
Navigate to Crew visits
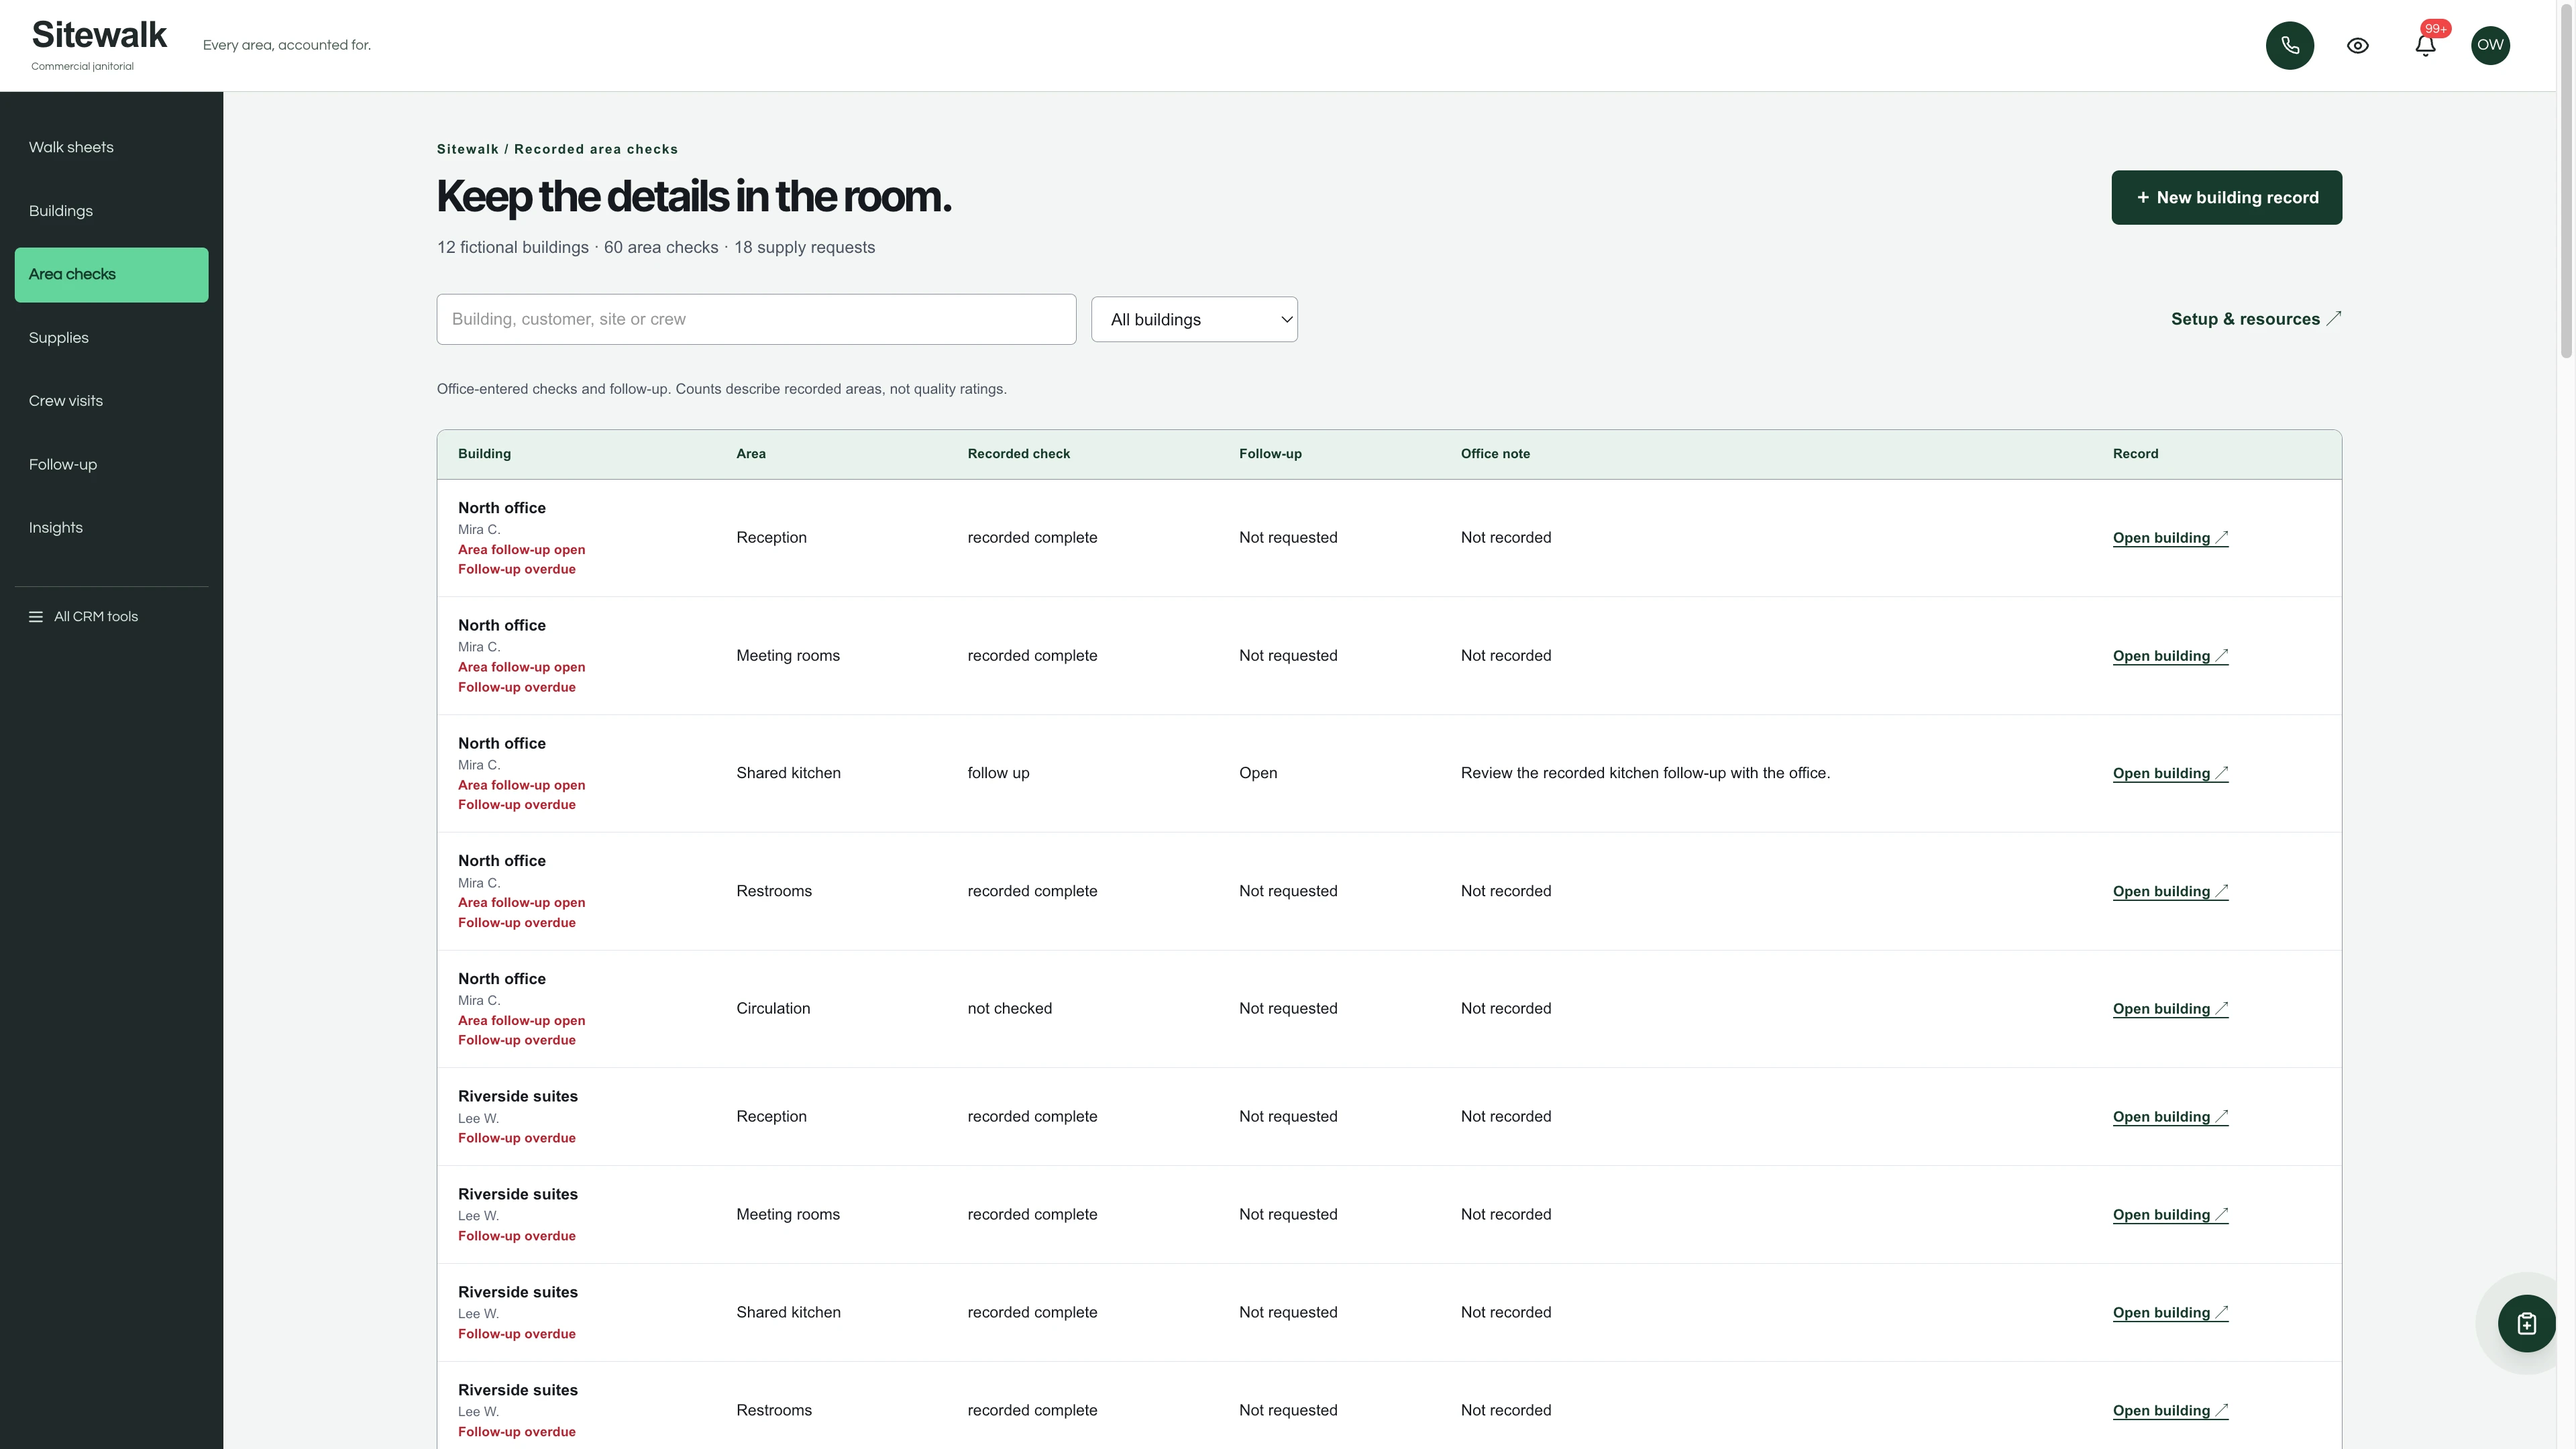[x=111, y=401]
